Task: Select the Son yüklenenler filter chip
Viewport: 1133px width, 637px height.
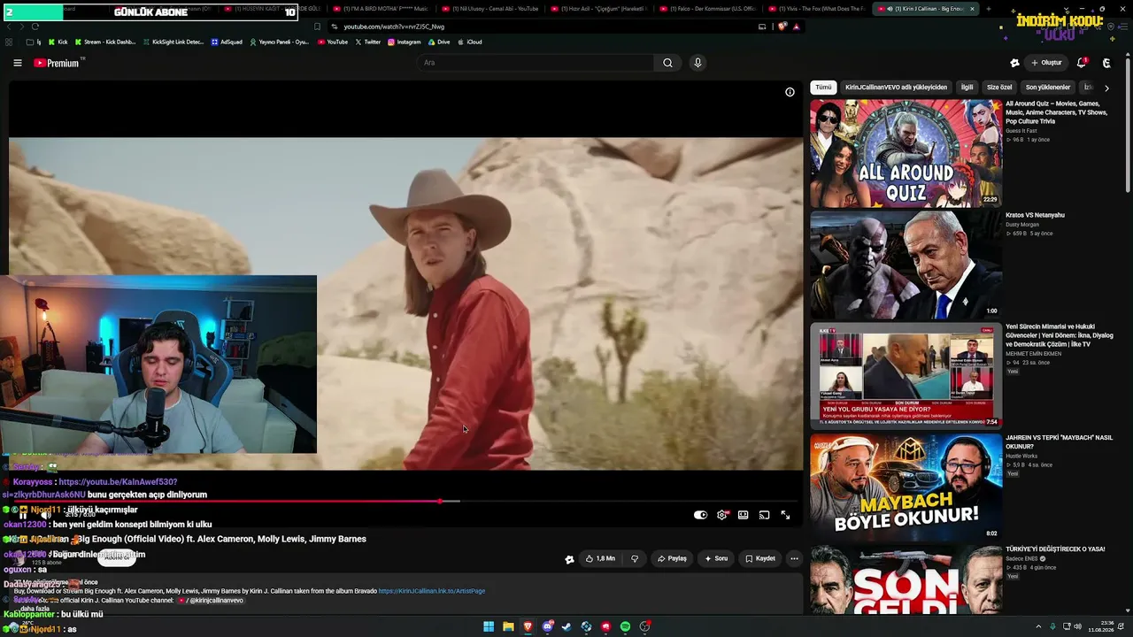Action: (1048, 88)
